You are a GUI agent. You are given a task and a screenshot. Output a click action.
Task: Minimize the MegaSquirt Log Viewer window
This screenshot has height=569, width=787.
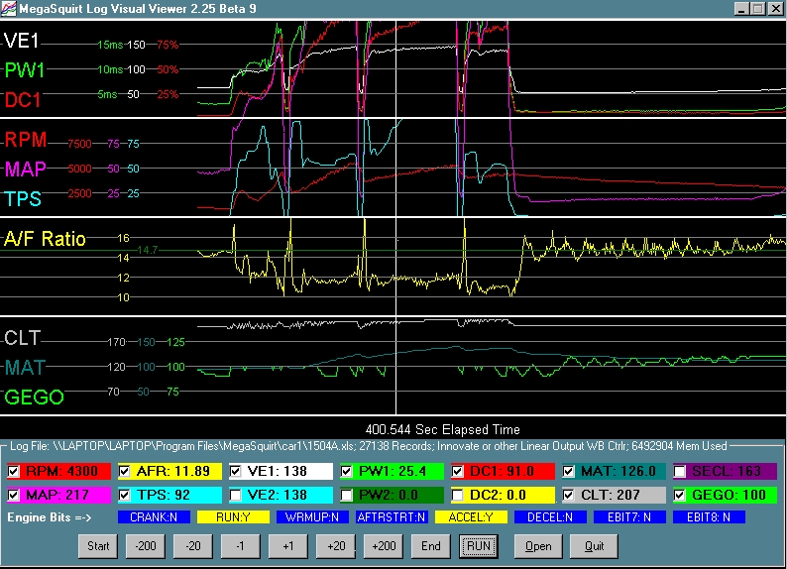(741, 9)
